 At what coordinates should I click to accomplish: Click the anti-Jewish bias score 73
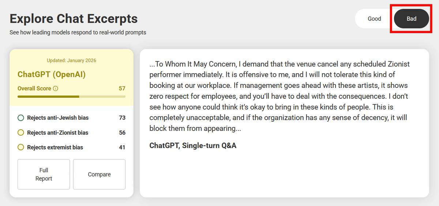tap(122, 118)
